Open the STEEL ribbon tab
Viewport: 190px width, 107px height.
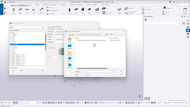tap(13, 5)
